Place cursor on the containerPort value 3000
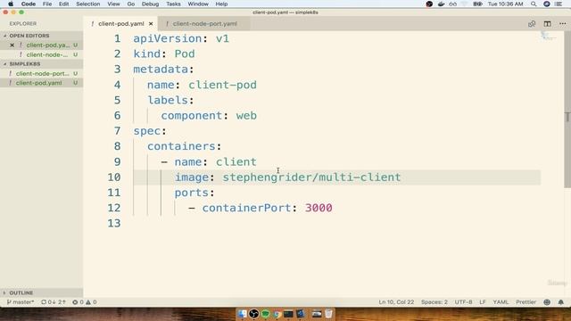 (319, 208)
